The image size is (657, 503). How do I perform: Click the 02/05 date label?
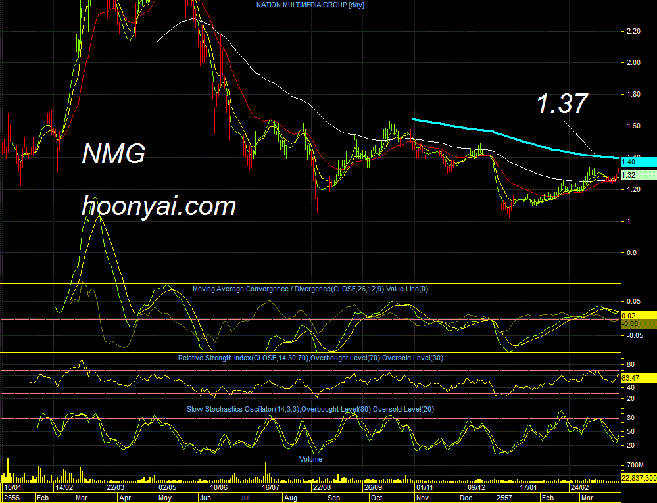[x=167, y=488]
